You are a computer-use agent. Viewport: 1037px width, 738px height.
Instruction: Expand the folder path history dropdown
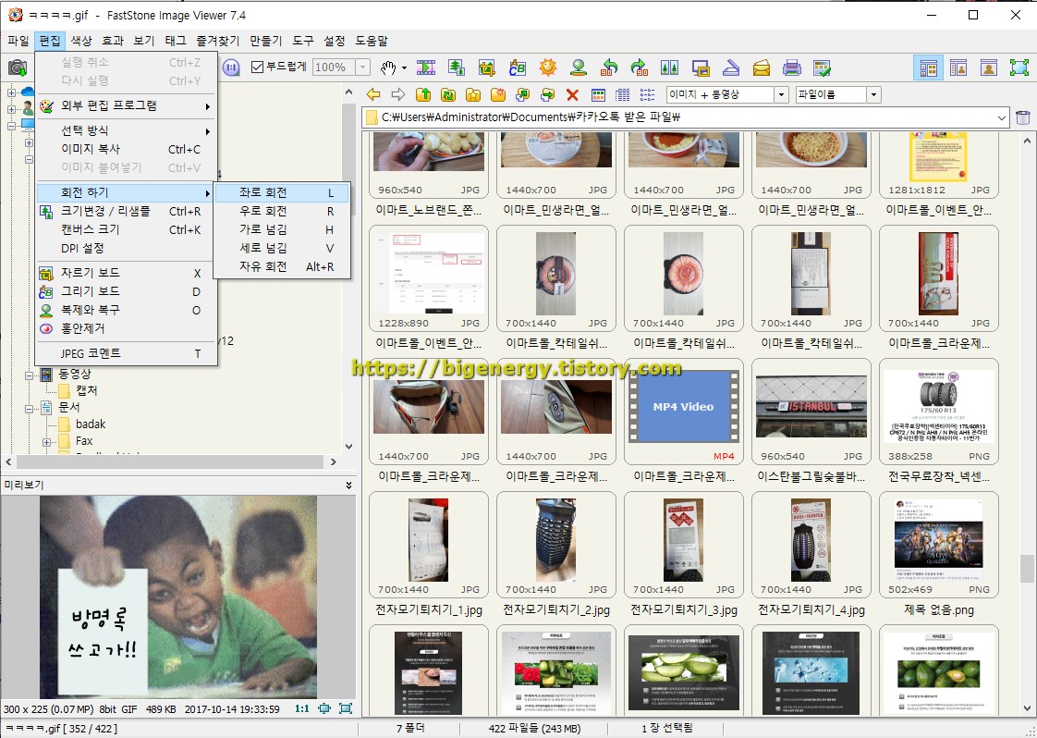(x=1002, y=117)
